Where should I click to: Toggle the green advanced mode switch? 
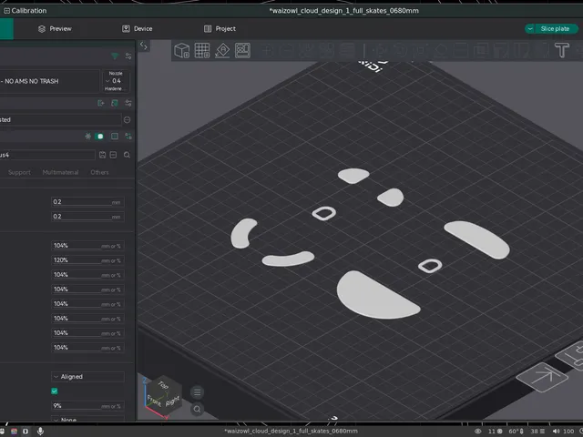click(x=99, y=137)
